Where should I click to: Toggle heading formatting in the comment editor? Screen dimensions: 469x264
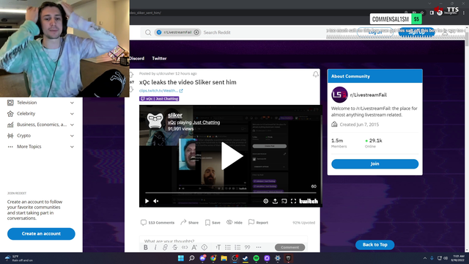click(x=218, y=247)
